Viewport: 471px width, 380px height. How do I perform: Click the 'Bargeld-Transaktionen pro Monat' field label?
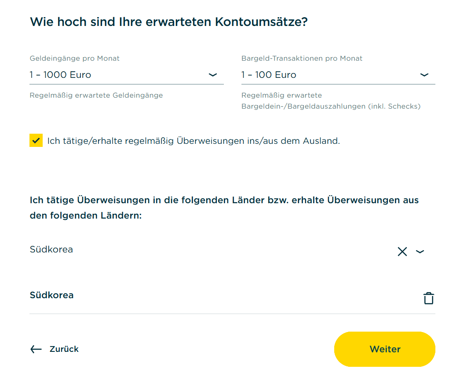[302, 58]
